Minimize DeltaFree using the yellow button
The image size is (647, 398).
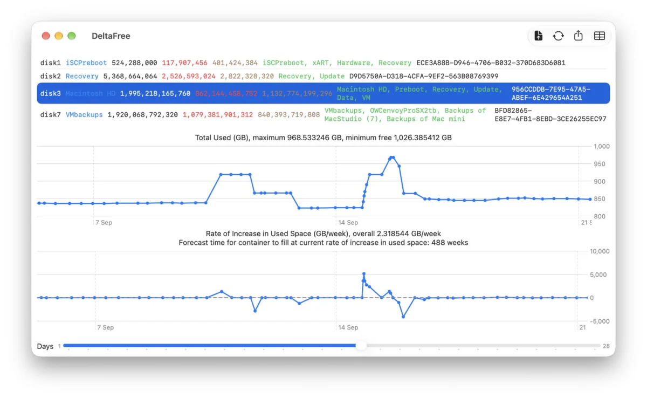point(59,36)
